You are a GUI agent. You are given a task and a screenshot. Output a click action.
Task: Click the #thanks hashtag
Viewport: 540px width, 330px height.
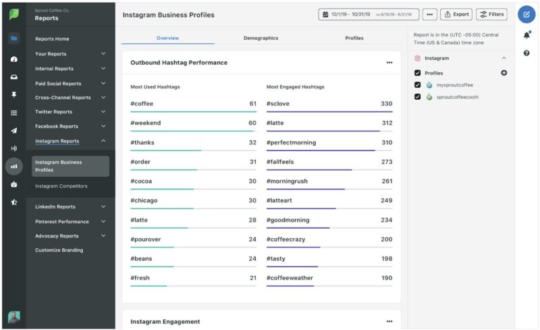pyautogui.click(x=142, y=142)
